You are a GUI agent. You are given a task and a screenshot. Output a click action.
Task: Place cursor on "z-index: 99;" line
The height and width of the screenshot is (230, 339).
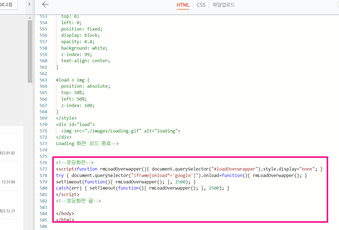point(76,54)
